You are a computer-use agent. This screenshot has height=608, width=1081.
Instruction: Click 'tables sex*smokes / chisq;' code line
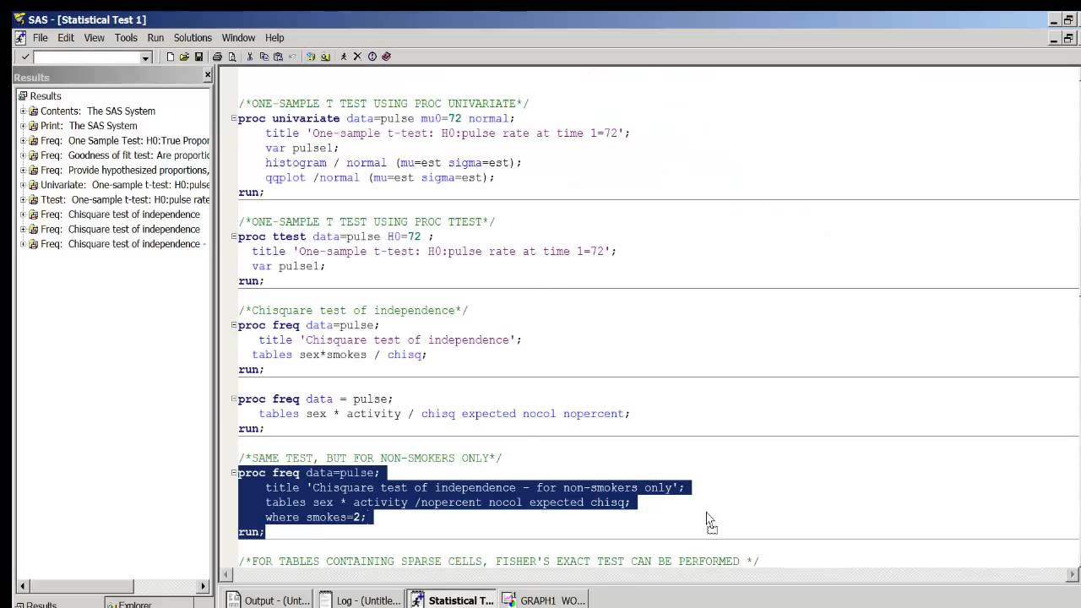(x=340, y=355)
